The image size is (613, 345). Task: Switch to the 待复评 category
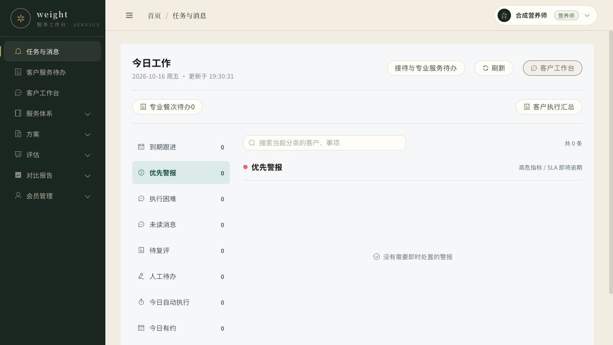click(181, 251)
